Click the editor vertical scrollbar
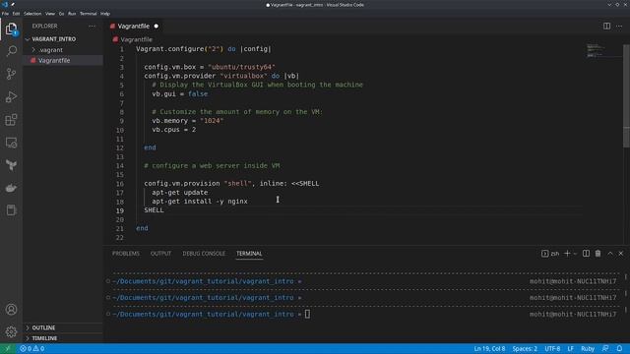Screen dimensions: 630x354 627,96
